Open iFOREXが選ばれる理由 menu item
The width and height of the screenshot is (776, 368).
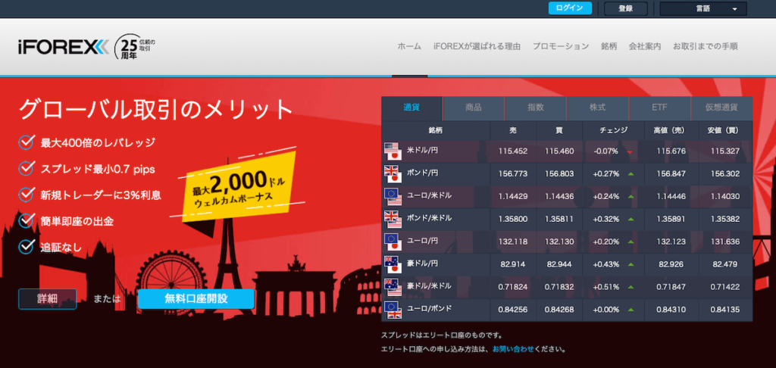tap(477, 46)
